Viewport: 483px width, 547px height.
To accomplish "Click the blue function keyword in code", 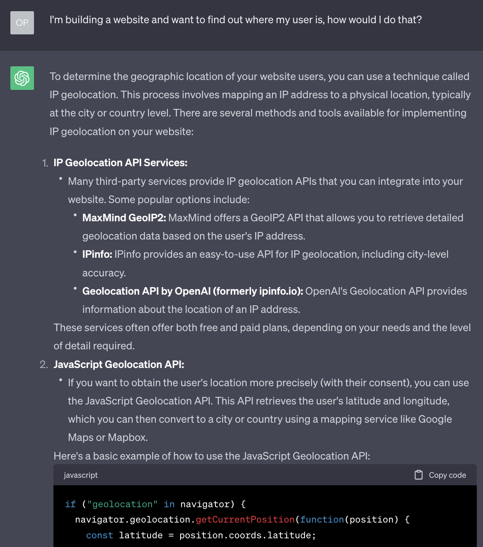I will tap(322, 520).
